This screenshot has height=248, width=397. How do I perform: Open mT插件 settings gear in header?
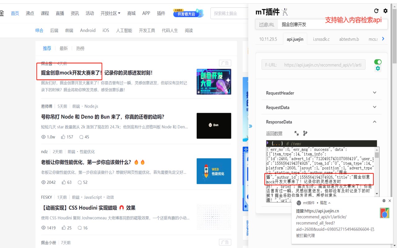[x=386, y=11]
